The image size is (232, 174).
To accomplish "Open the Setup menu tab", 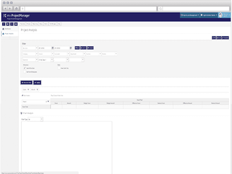I will pos(41,24).
